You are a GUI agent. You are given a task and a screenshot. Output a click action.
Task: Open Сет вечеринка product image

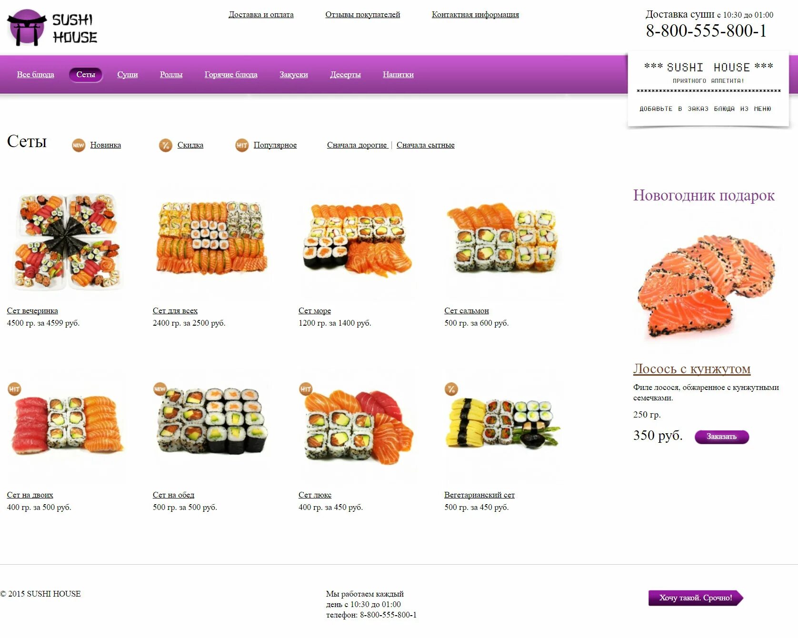67,241
